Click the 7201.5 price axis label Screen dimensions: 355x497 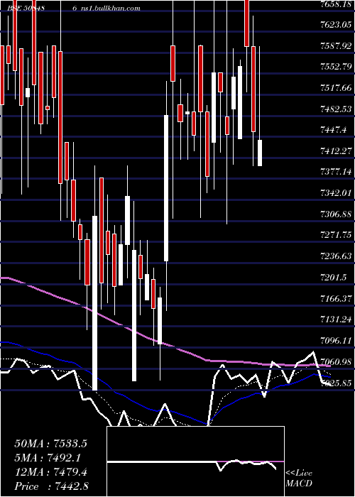(x=334, y=278)
